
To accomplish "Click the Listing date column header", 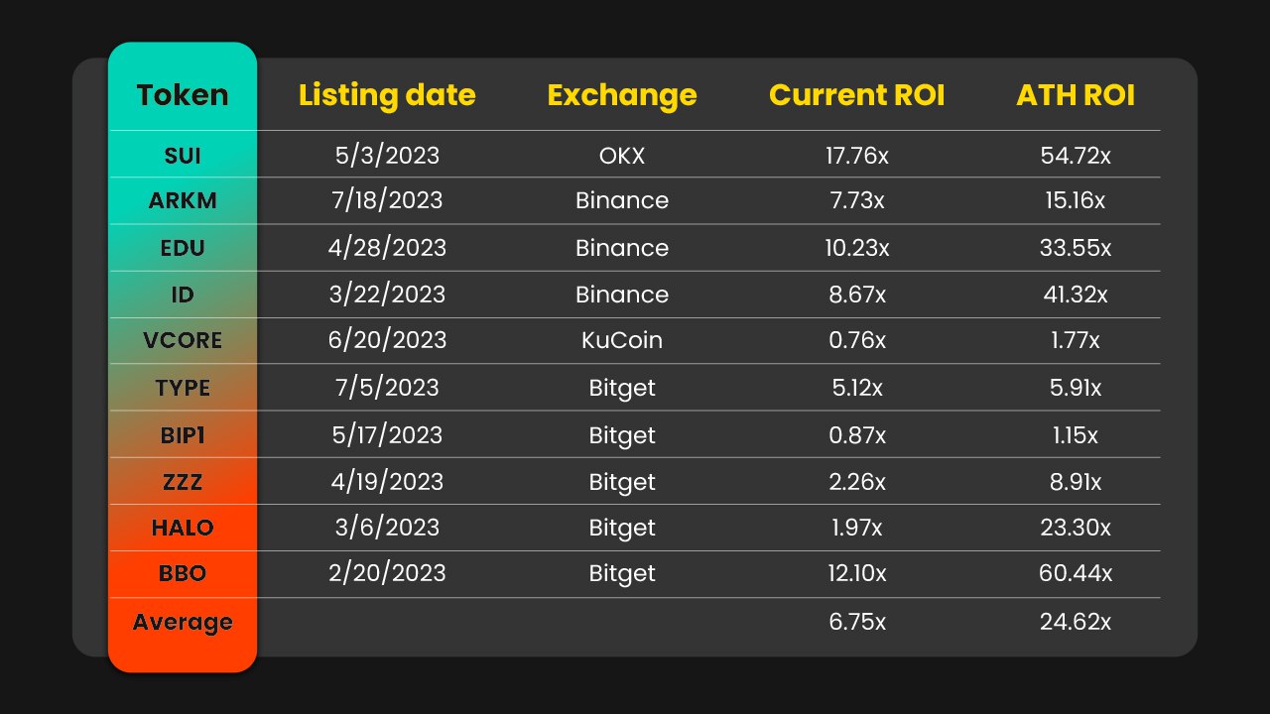I will tap(387, 95).
